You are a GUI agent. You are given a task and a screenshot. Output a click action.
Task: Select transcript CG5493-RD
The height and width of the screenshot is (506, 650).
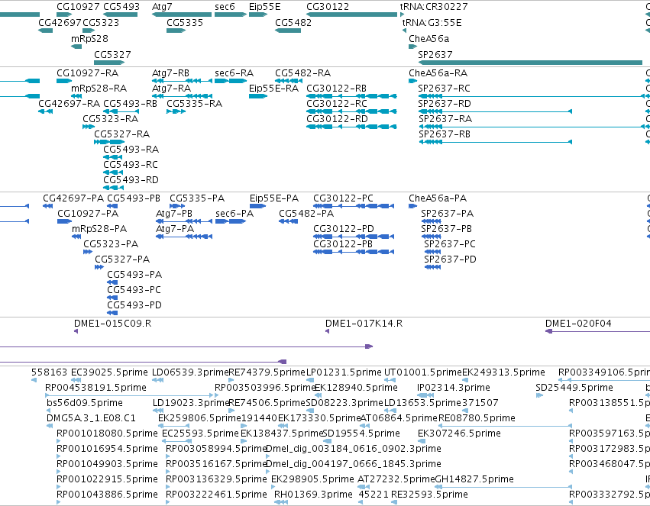(113, 188)
